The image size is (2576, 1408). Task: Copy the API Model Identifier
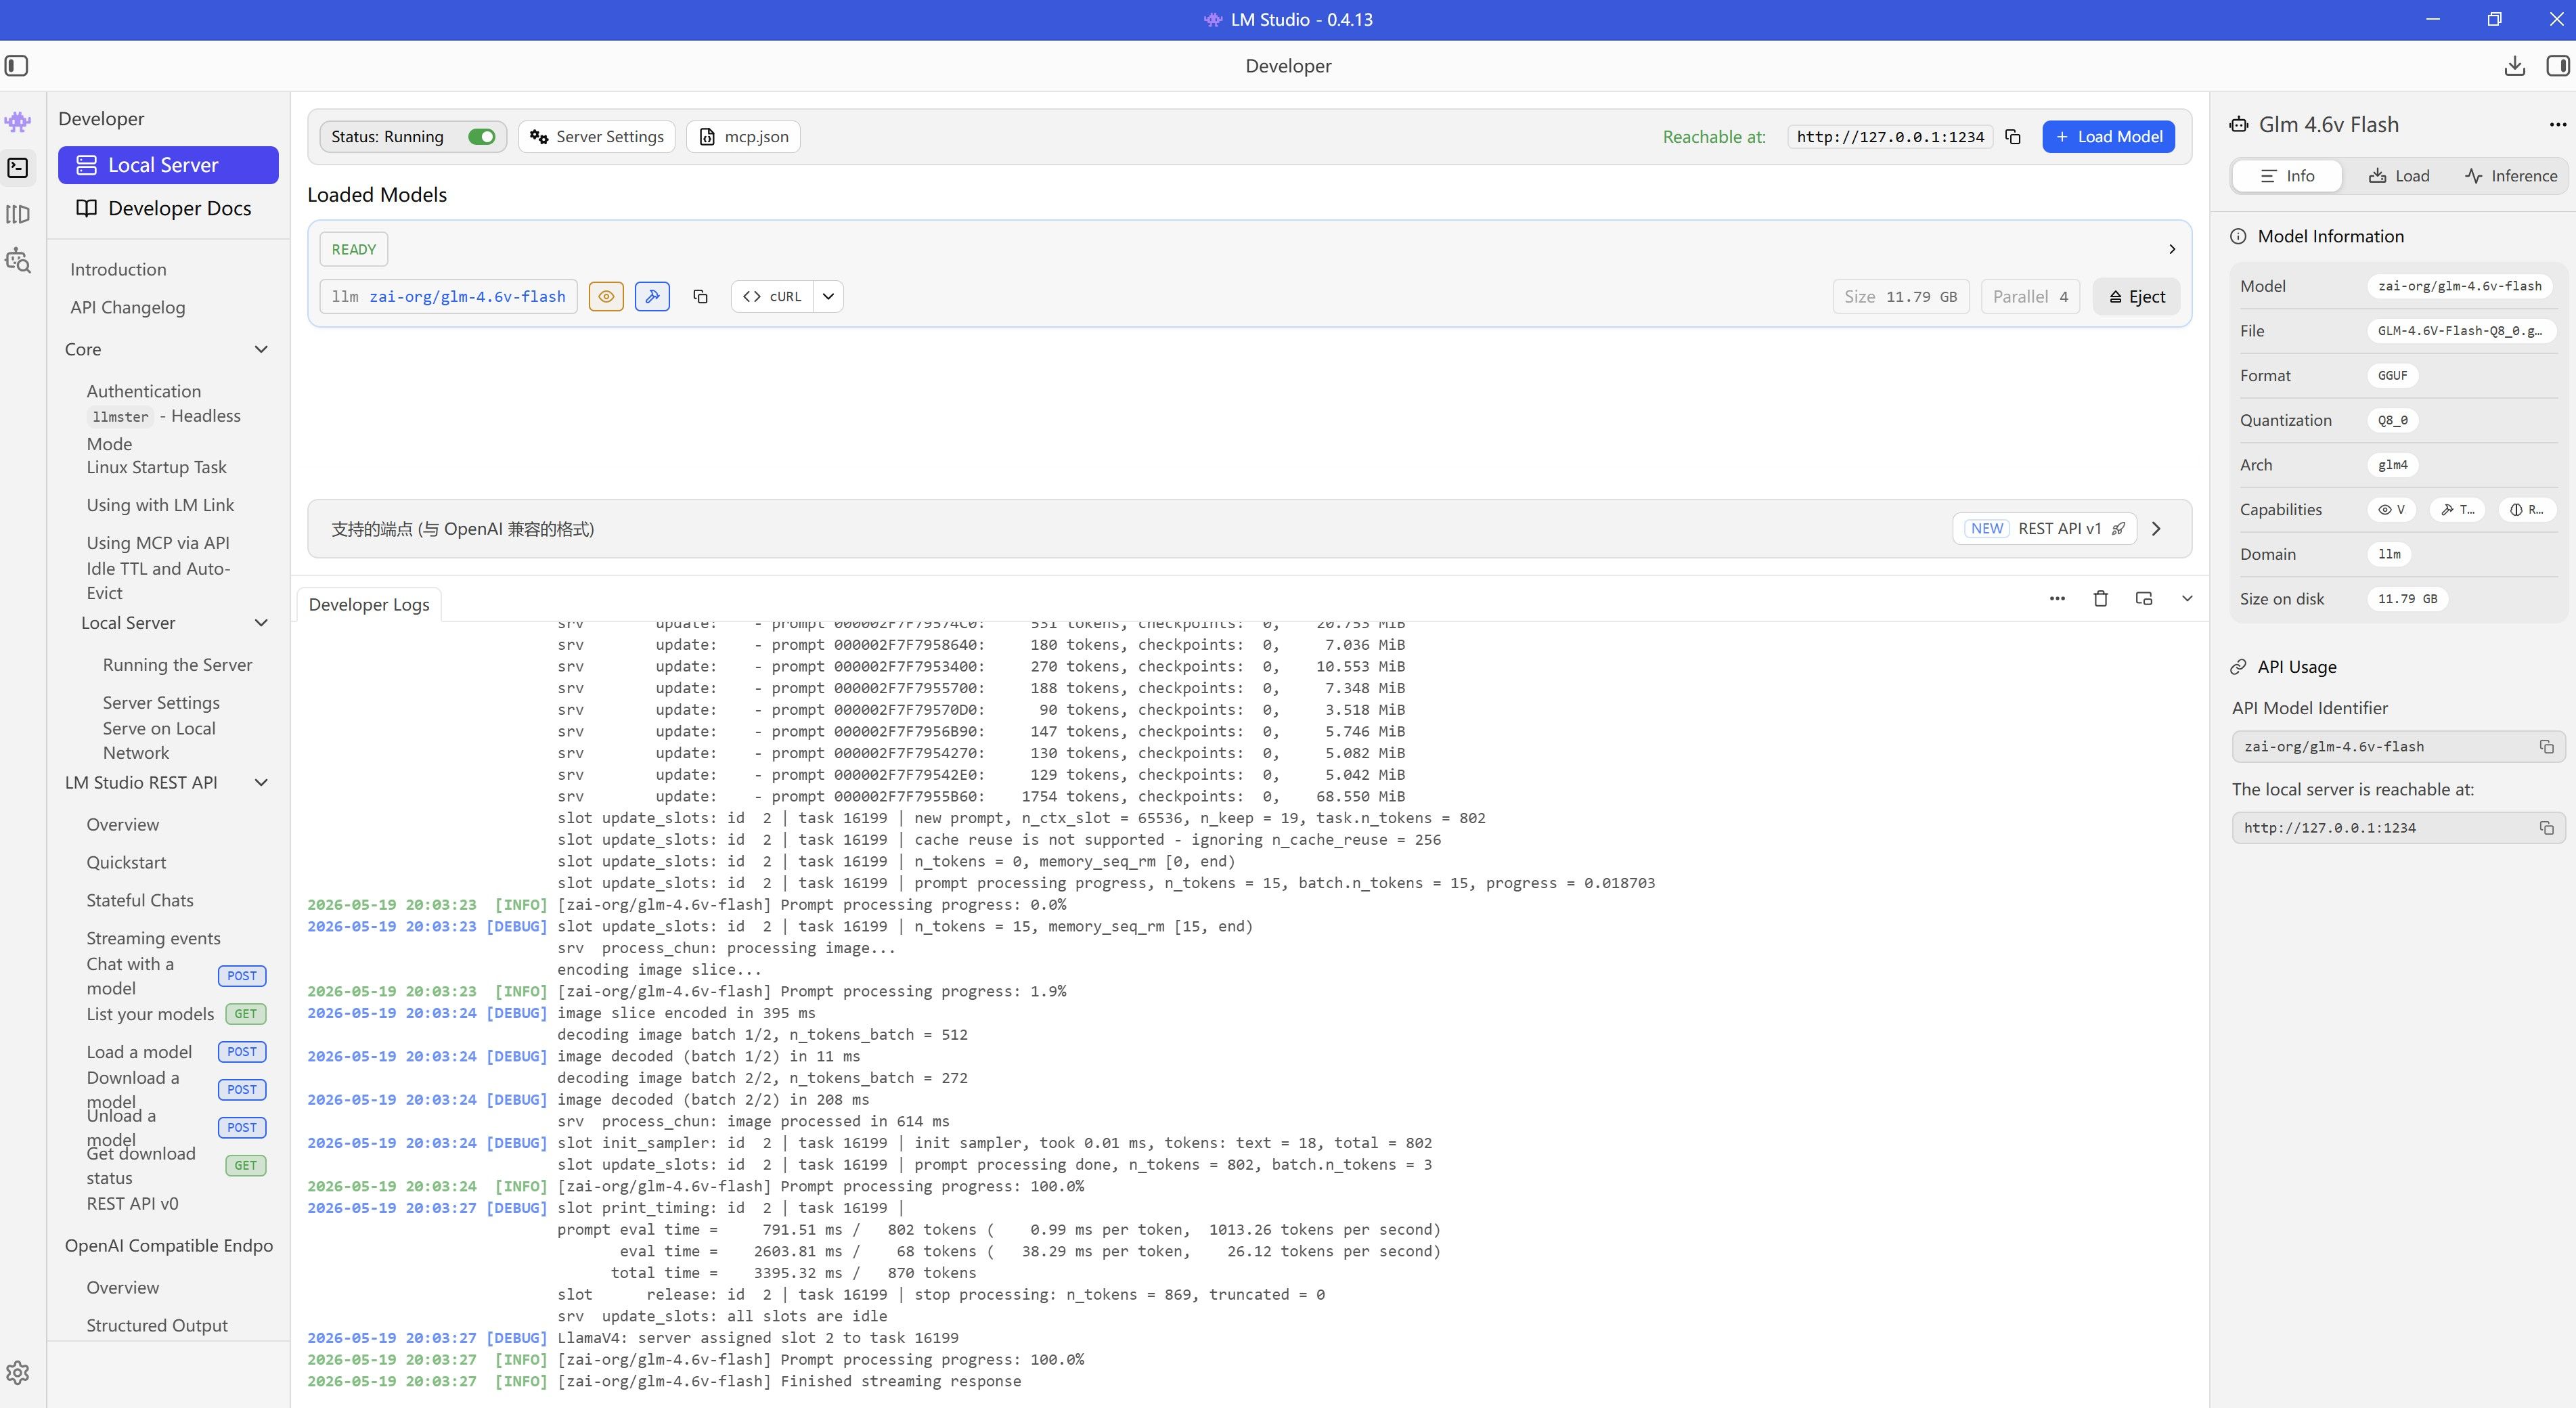2546,747
